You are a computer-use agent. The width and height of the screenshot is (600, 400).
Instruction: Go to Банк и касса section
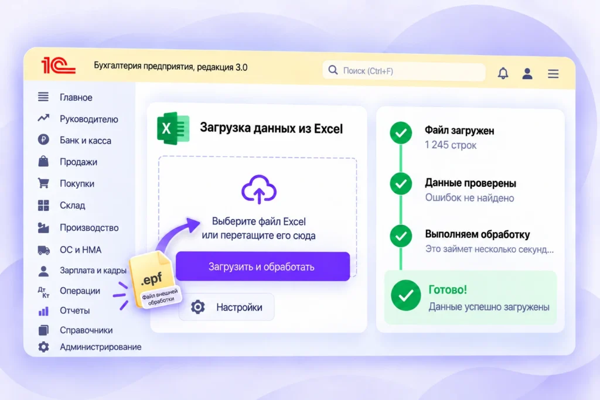coord(86,141)
